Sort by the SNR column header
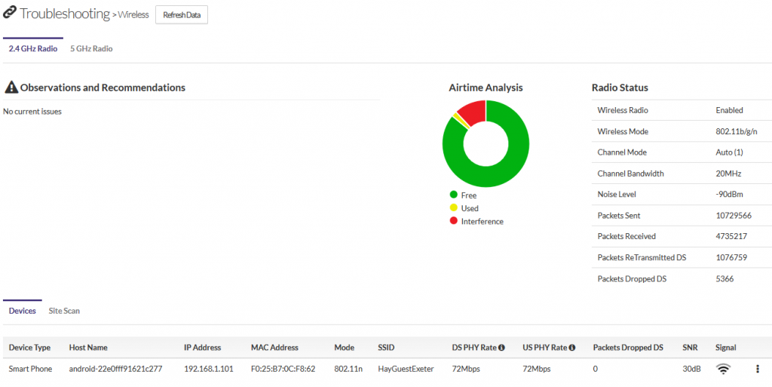The image size is (772, 387). 689,348
